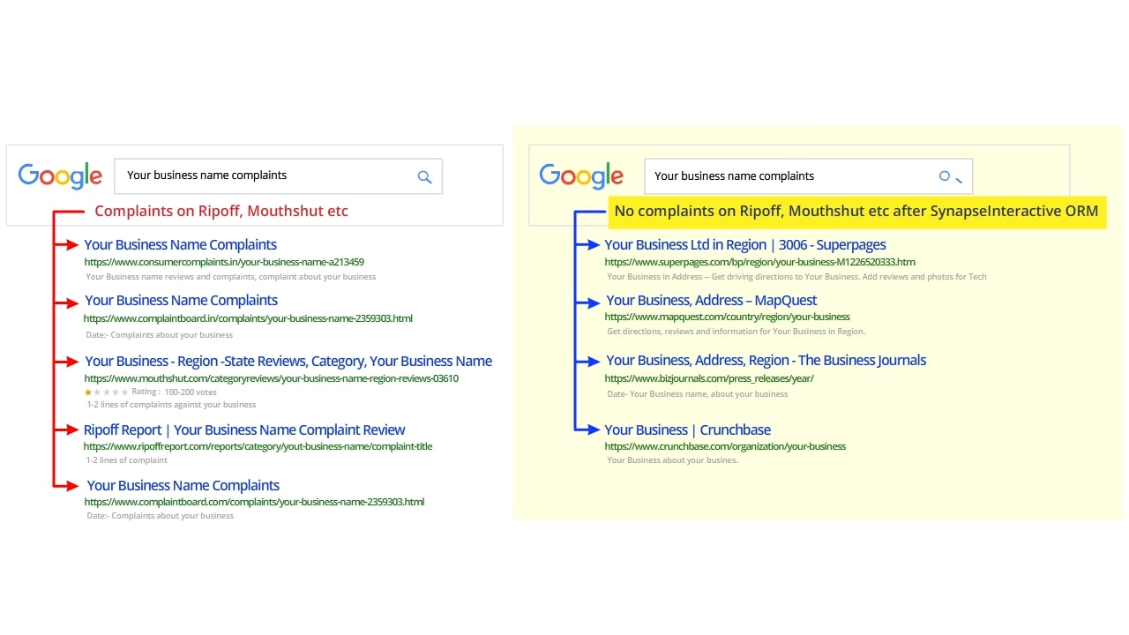Click the red arrow beside Ripoff Report
Image resolution: width=1129 pixels, height=635 pixels.
[x=67, y=430]
